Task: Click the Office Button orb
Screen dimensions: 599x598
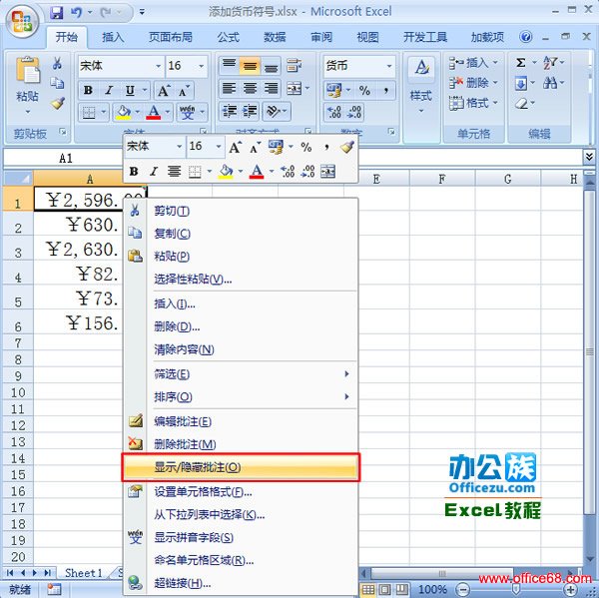Action: click(x=22, y=21)
